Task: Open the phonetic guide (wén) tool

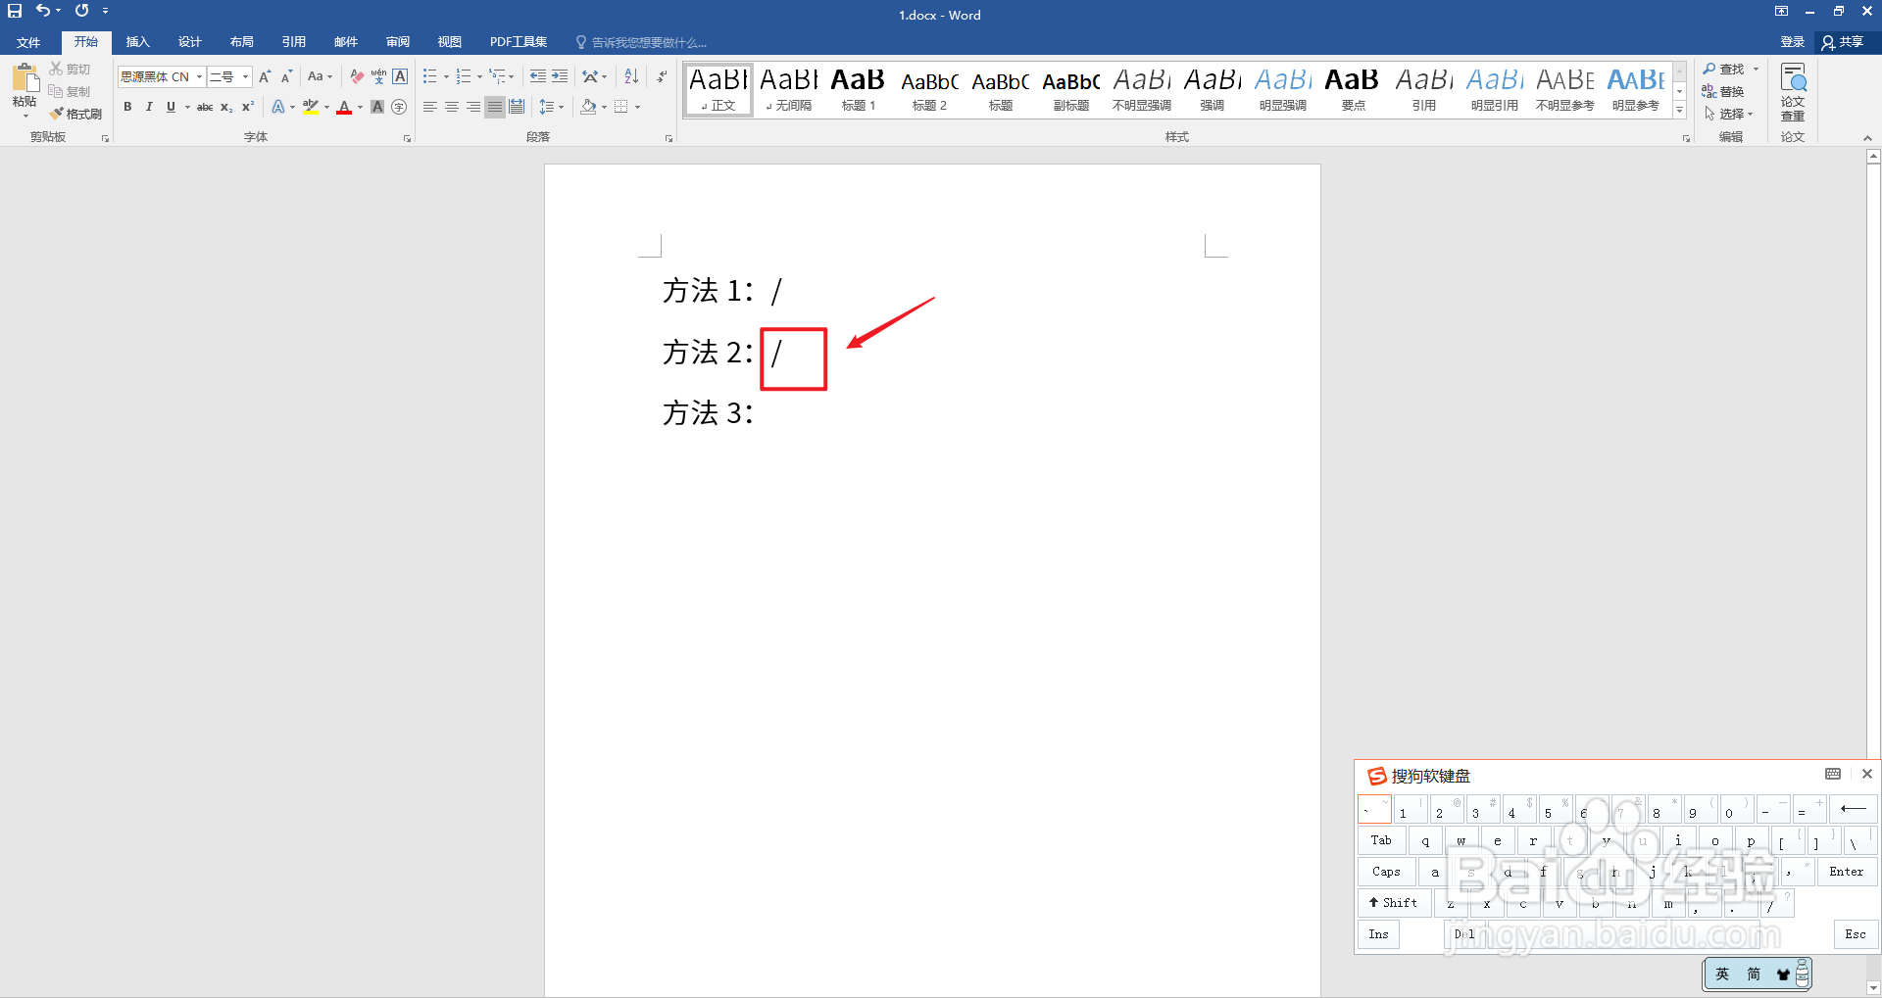Action: click(x=378, y=76)
